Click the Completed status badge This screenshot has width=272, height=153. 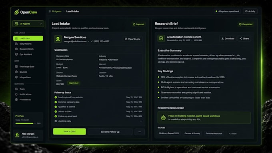click(x=246, y=24)
